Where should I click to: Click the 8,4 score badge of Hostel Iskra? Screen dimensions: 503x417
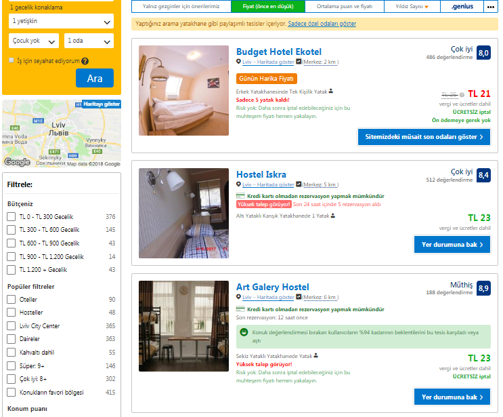click(x=483, y=176)
